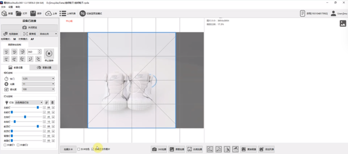348x154 pixels.
Task: Enable the 外接灯1 checkbox
Action: (5, 145)
